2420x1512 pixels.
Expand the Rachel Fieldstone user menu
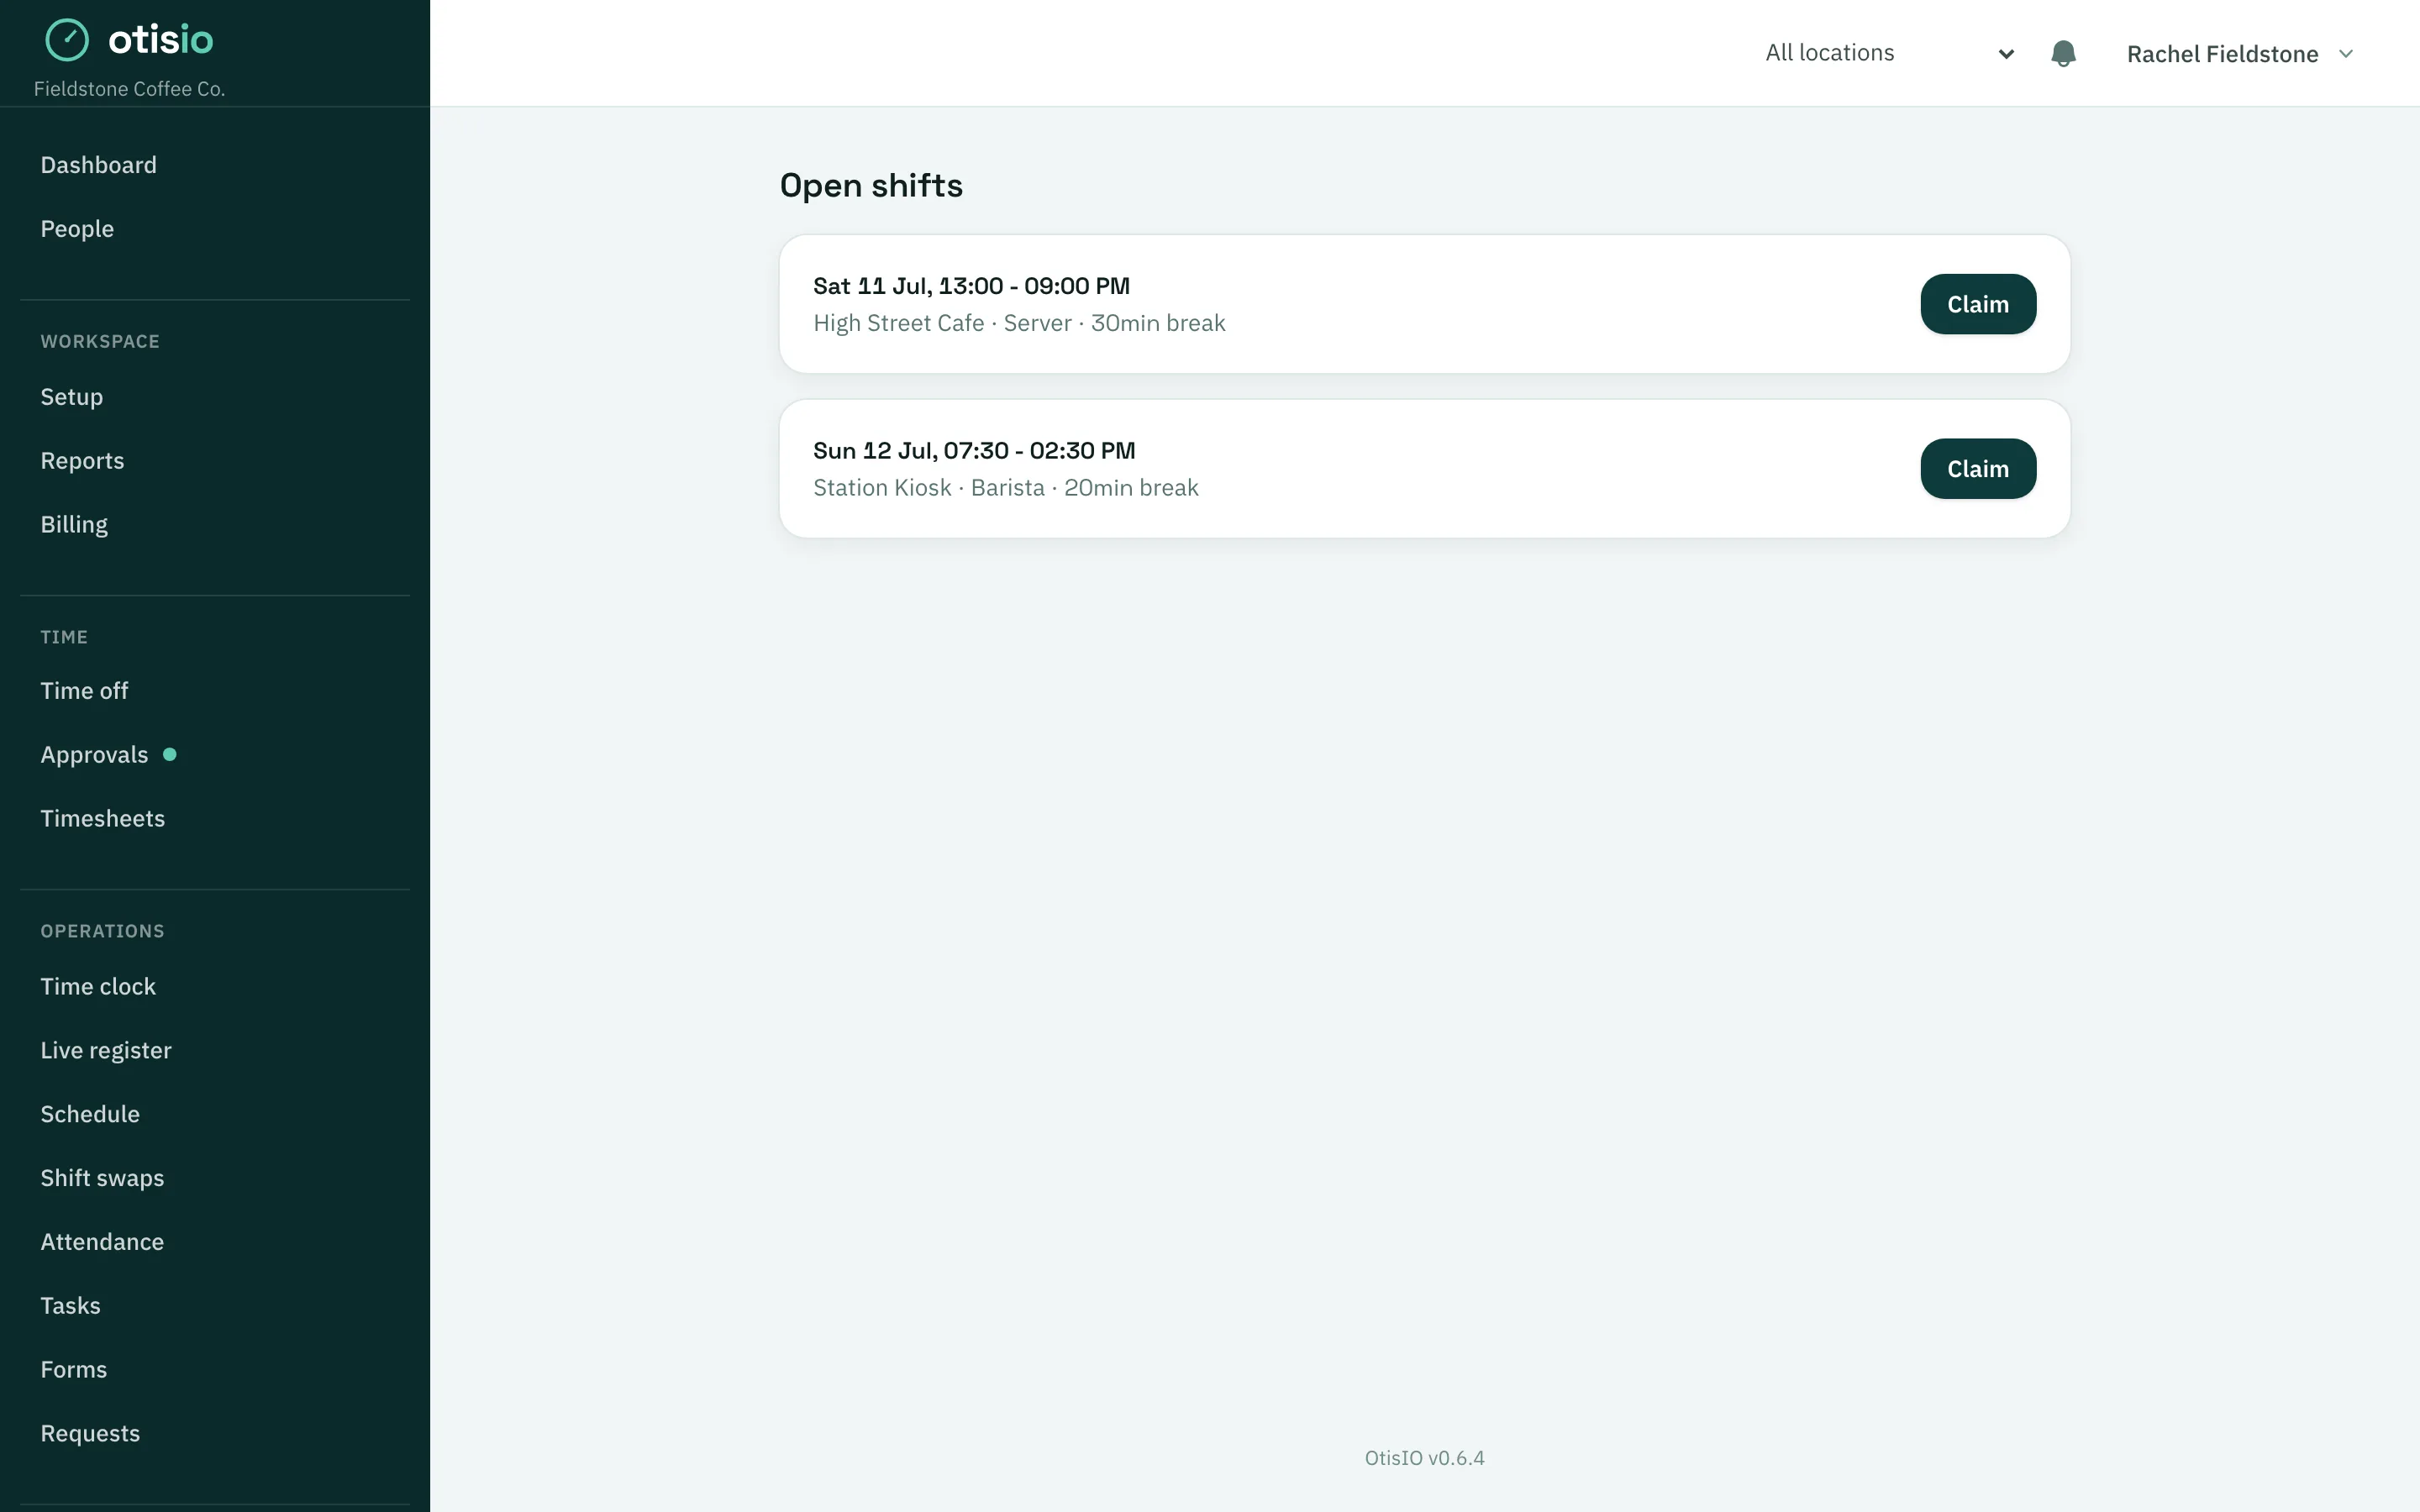point(2240,54)
